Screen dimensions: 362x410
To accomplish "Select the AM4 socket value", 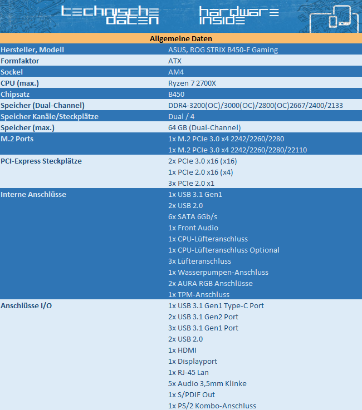I will (176, 72).
